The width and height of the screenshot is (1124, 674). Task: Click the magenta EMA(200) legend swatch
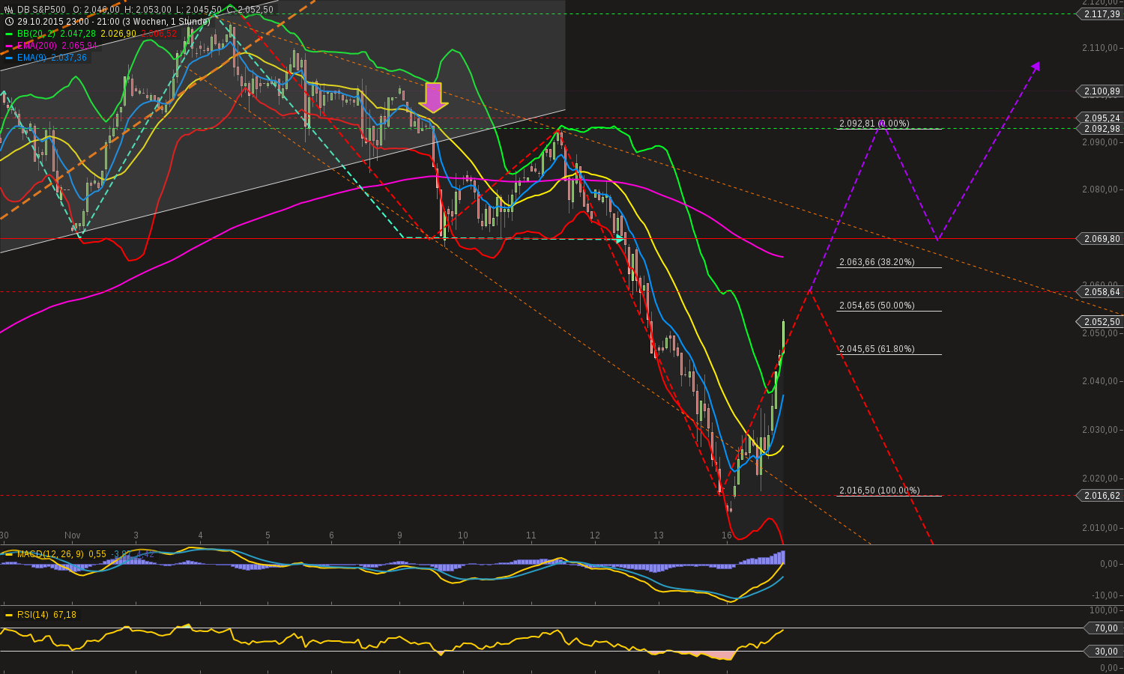[x=9, y=46]
